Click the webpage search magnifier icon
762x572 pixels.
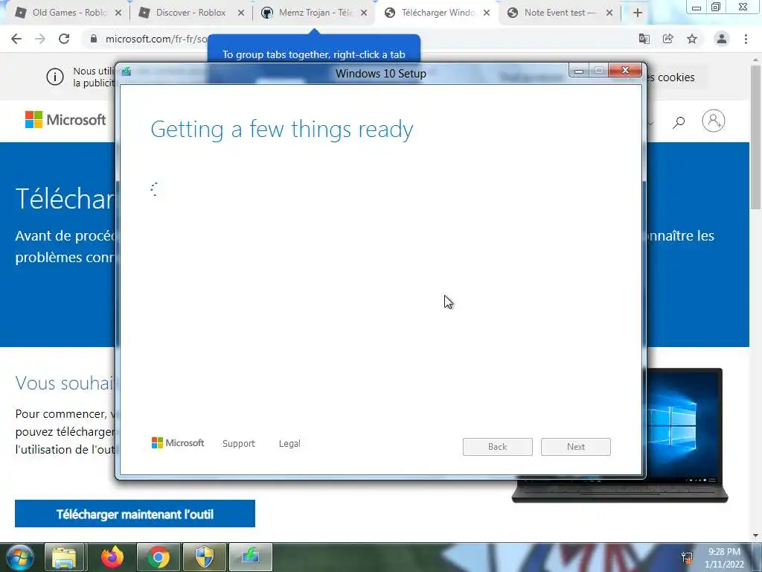[679, 121]
